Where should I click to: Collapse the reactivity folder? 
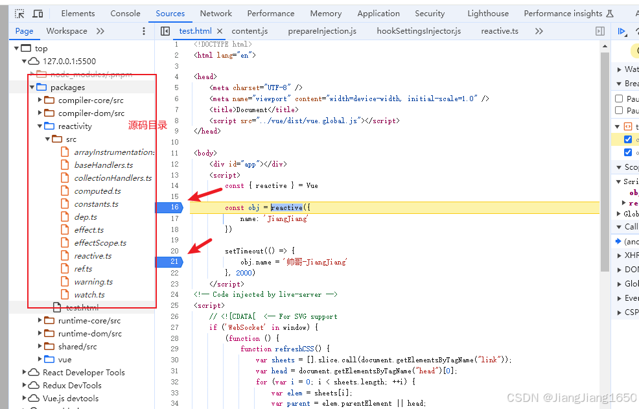click(x=40, y=126)
